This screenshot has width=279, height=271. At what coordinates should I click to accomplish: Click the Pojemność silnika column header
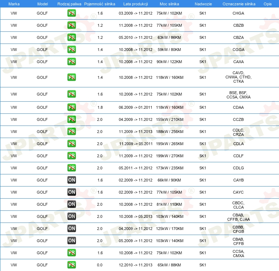click(x=100, y=4)
